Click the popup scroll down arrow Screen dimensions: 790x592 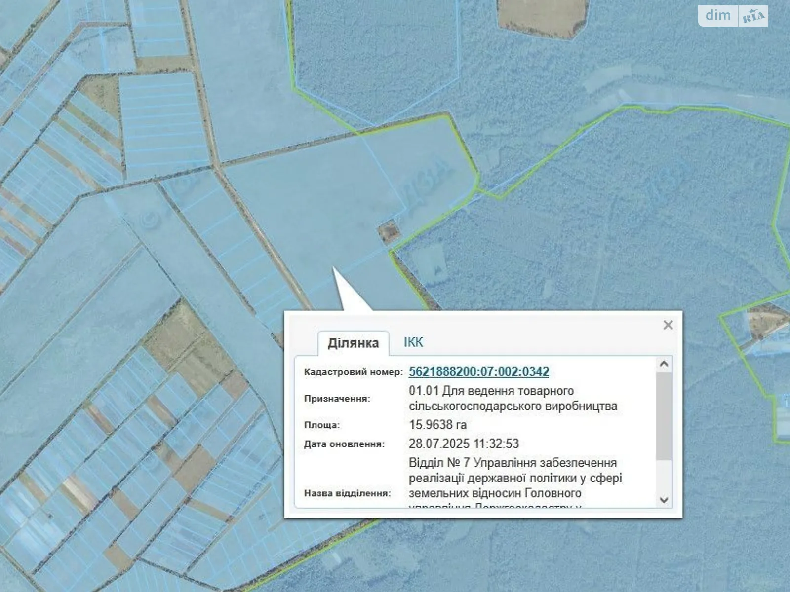pos(664,500)
